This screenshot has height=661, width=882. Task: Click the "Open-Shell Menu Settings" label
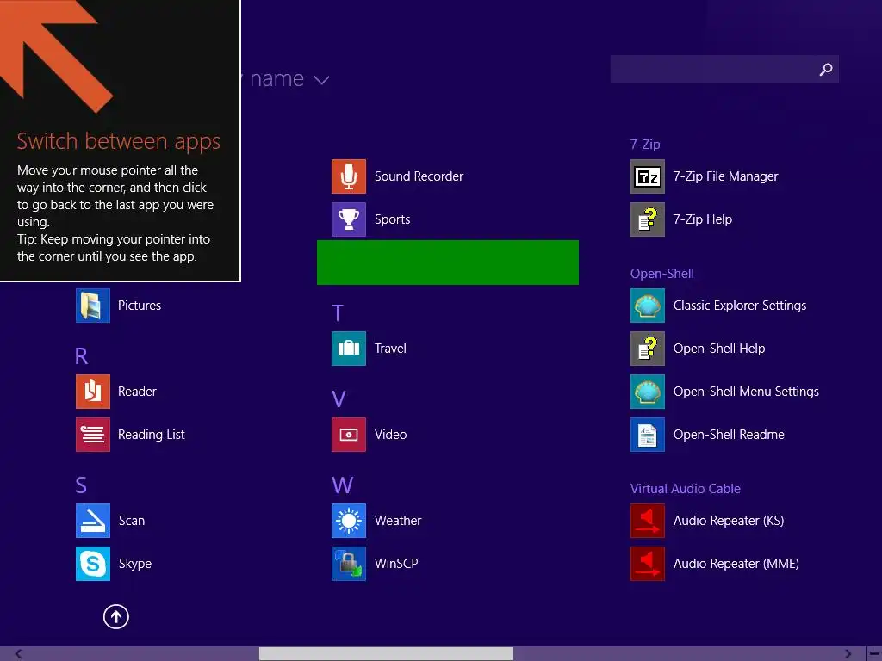[746, 392]
